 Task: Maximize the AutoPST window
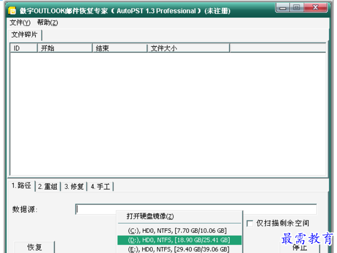(x=297, y=7)
